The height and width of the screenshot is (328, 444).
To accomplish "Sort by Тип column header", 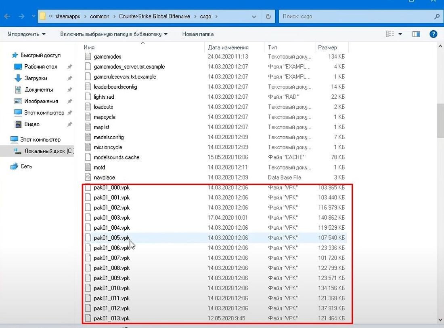I will (x=273, y=47).
